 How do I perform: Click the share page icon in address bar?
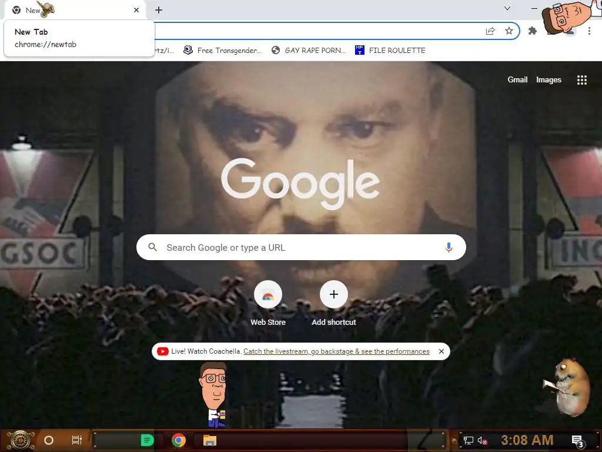click(x=490, y=31)
